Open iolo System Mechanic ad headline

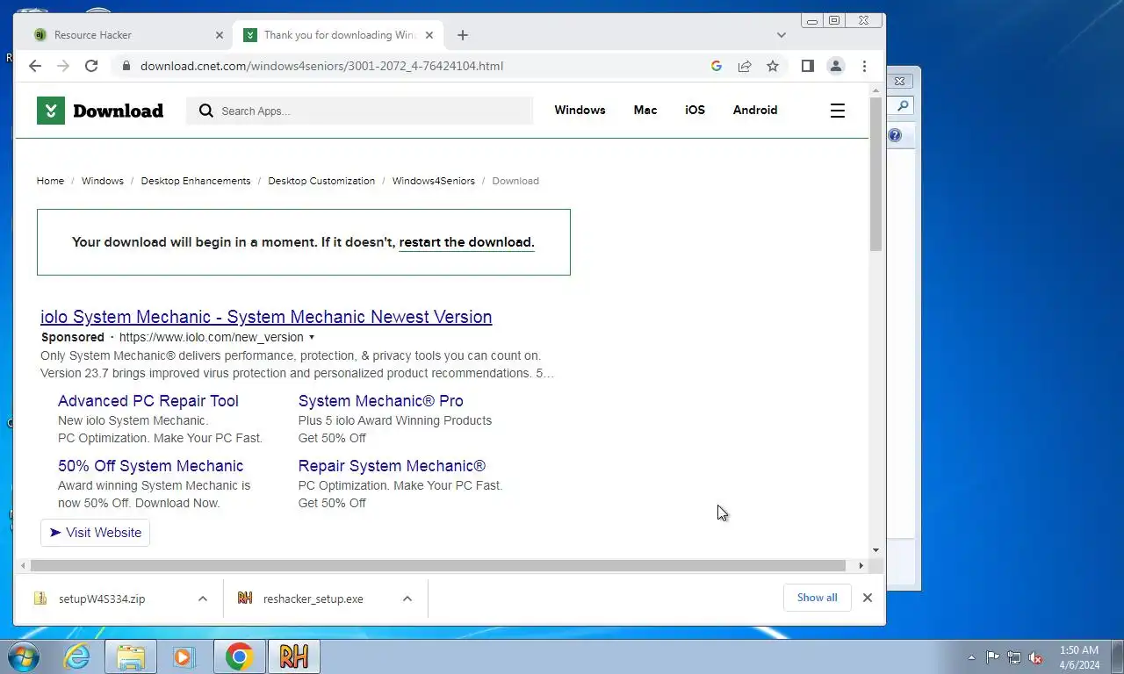[x=266, y=317]
